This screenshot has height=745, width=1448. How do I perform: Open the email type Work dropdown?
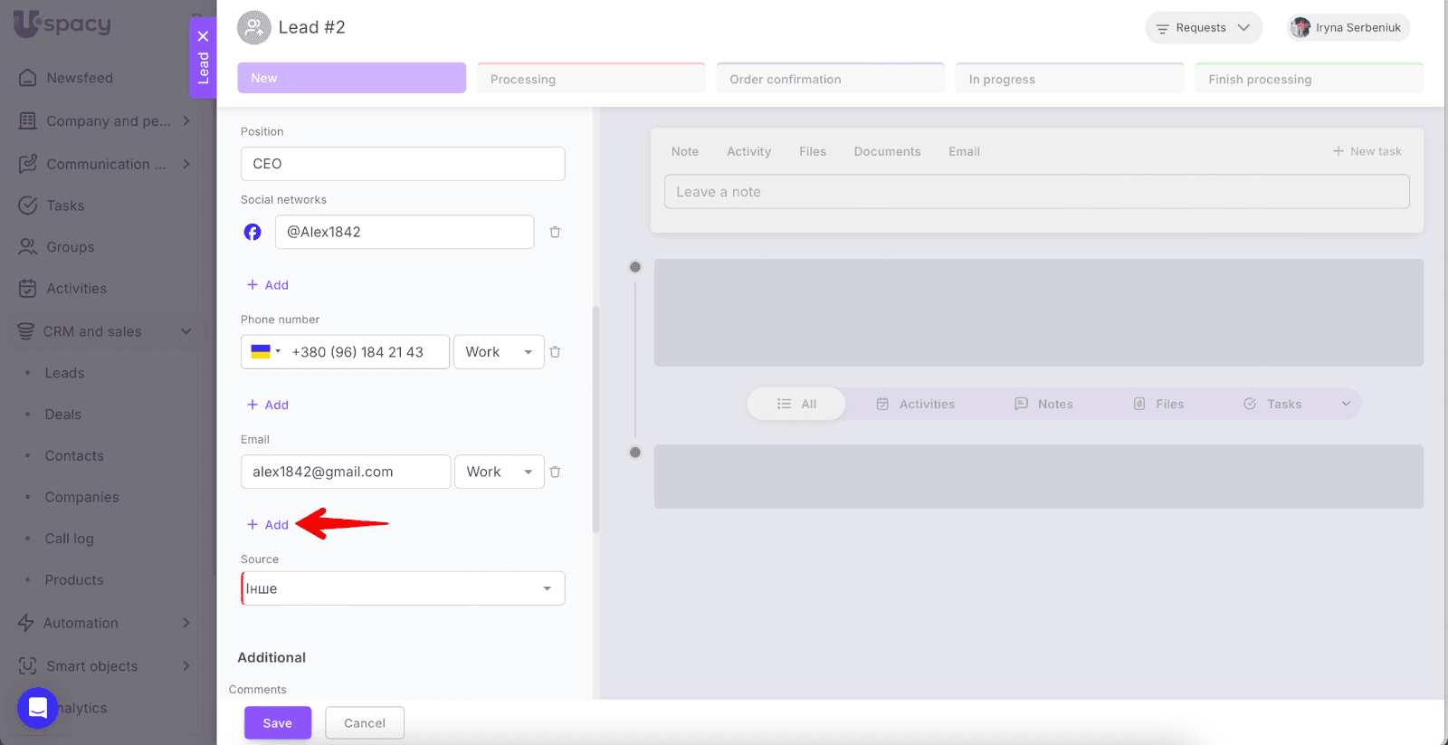(499, 472)
